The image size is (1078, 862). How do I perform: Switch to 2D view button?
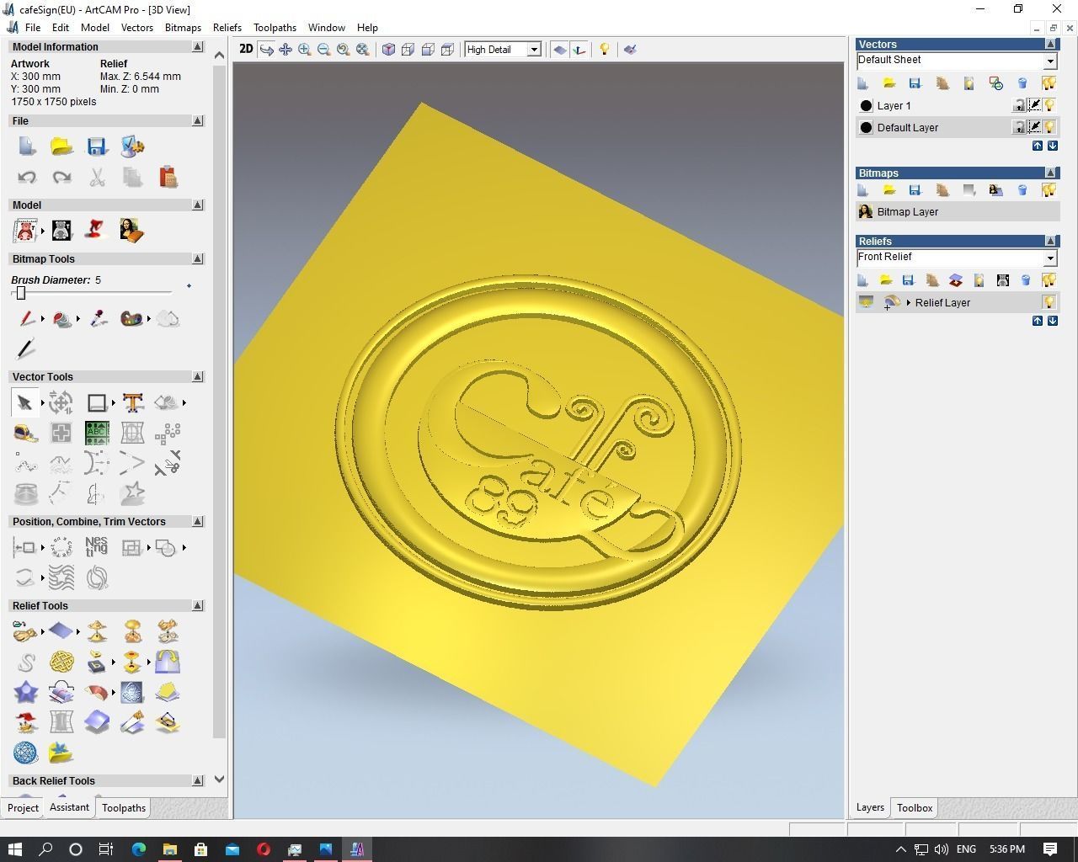pyautogui.click(x=246, y=49)
